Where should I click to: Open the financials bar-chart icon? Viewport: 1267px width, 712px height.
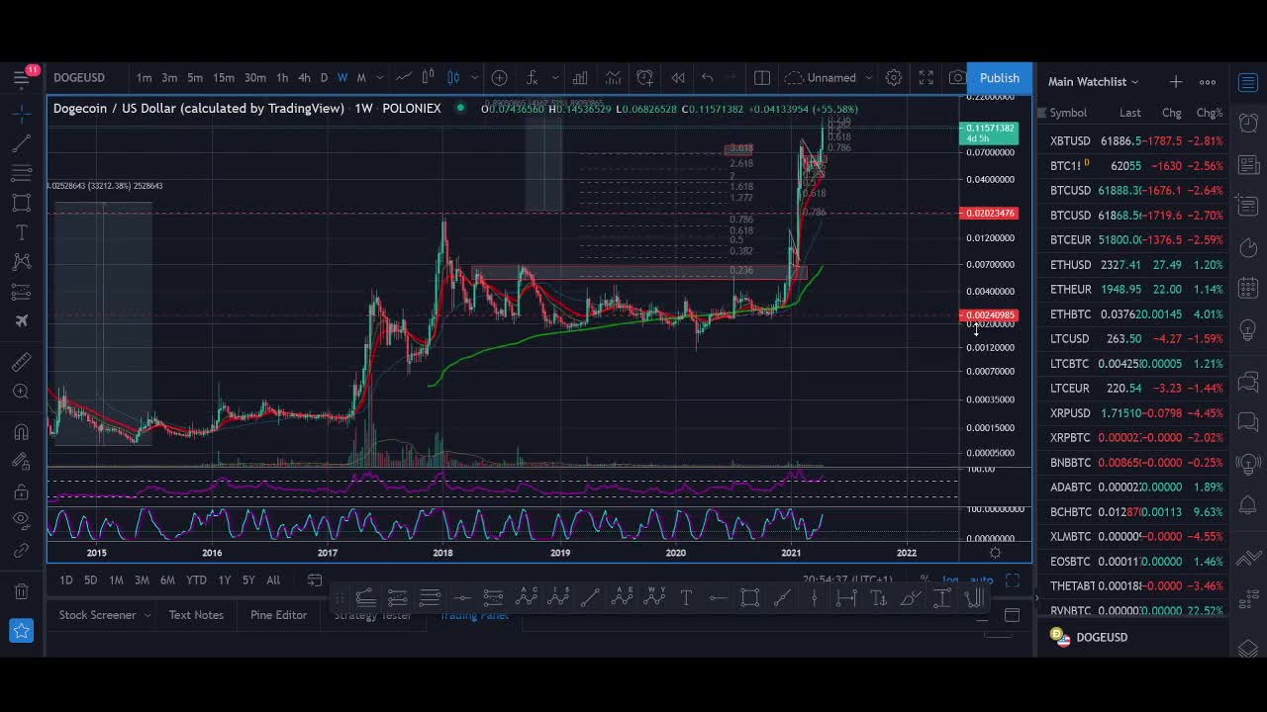coord(580,78)
